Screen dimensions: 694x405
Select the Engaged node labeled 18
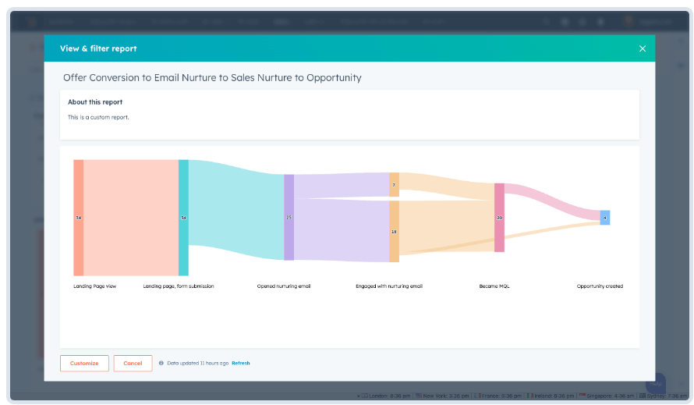[394, 231]
